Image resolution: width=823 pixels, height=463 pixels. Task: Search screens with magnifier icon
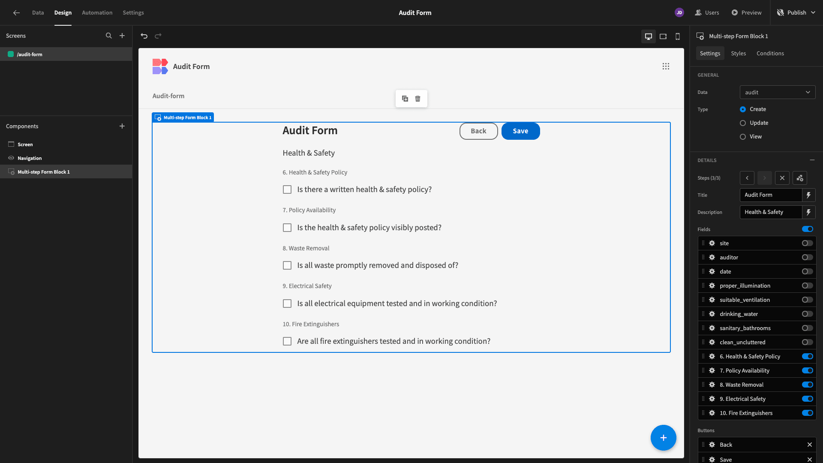tap(109, 36)
